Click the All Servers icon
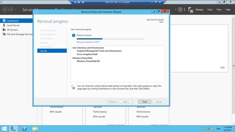Viewport: 235px width, 132px height. coord(4,30)
